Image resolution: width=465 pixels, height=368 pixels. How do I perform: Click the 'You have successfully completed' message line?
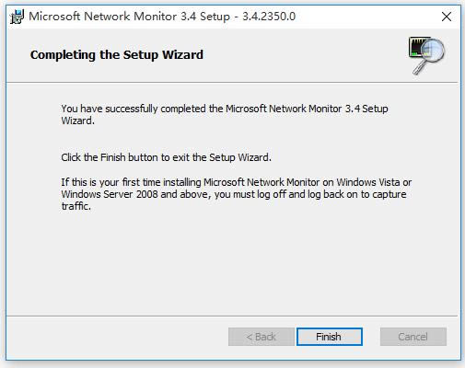pyautogui.click(x=225, y=109)
